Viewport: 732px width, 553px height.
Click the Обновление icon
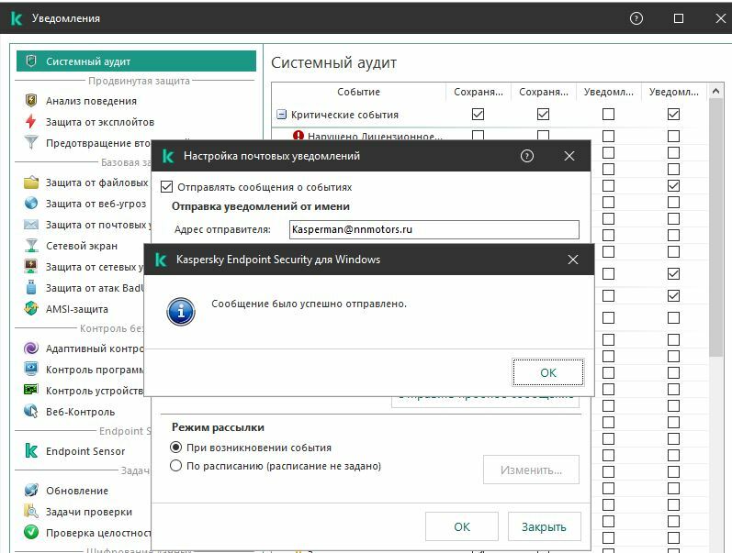[31, 490]
